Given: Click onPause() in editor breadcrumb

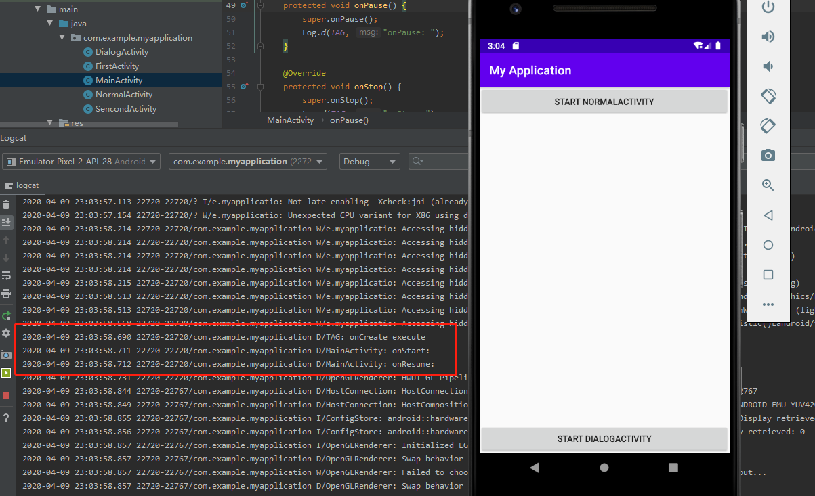Looking at the screenshot, I should pyautogui.click(x=349, y=120).
